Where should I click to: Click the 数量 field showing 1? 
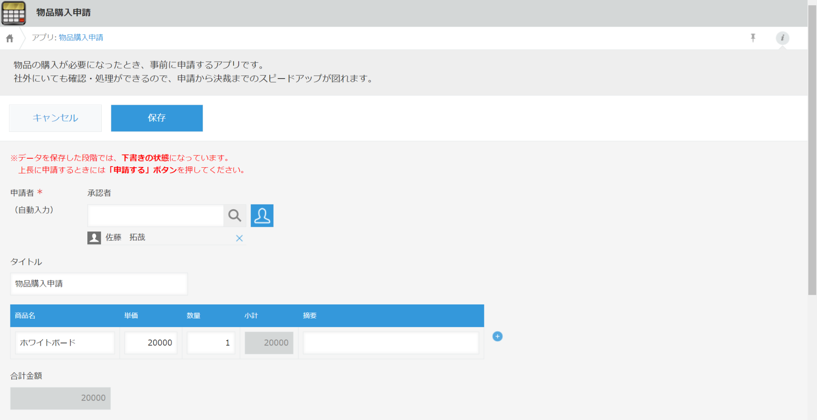pos(211,342)
